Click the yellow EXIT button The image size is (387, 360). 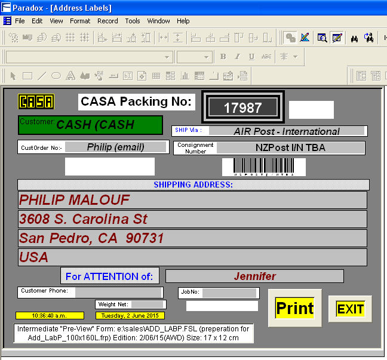coord(350,309)
